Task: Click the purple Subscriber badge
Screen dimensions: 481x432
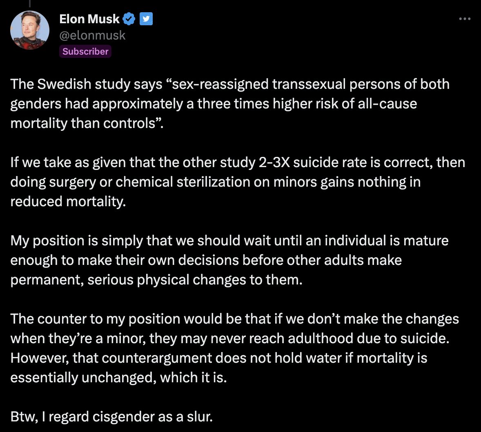Action: coord(85,51)
